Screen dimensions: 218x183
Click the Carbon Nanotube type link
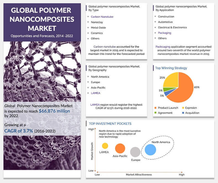tap(102, 17)
